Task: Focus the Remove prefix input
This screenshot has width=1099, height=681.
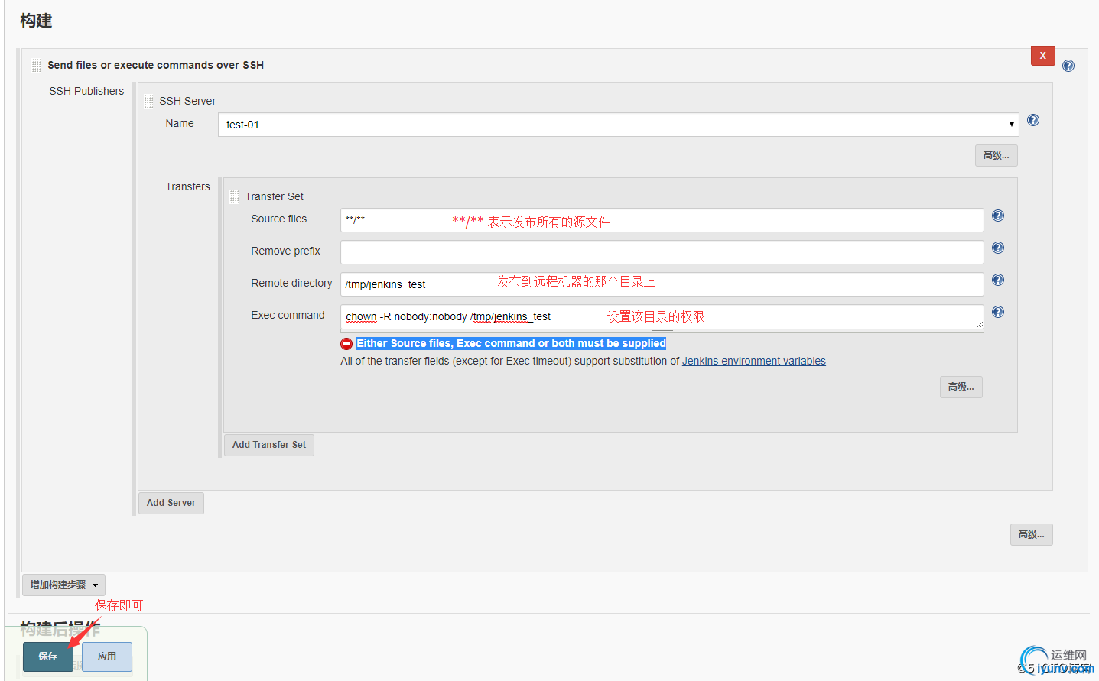Action: (x=662, y=252)
